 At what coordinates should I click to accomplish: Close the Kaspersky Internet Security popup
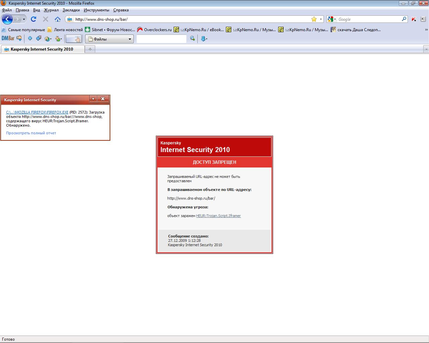(x=103, y=99)
